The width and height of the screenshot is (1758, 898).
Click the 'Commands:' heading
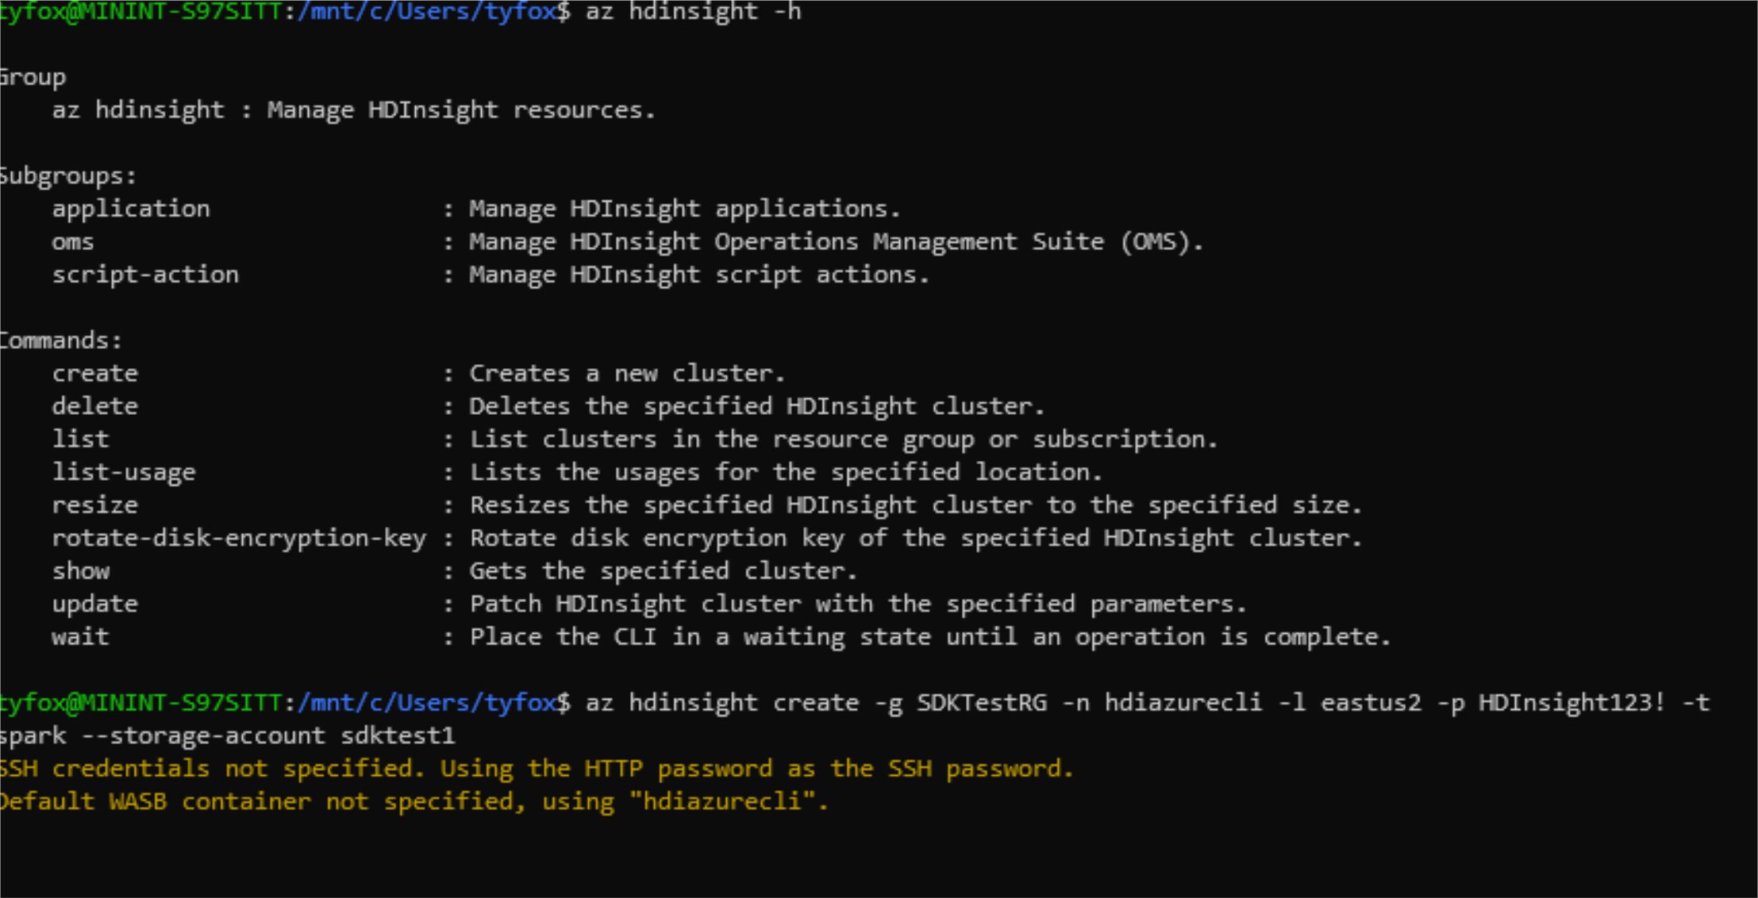coord(61,340)
